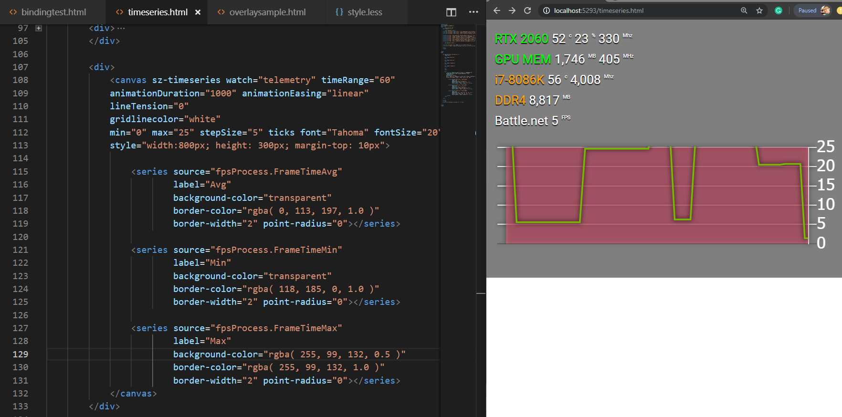Click the zoom magnifier icon in address bar

(744, 10)
